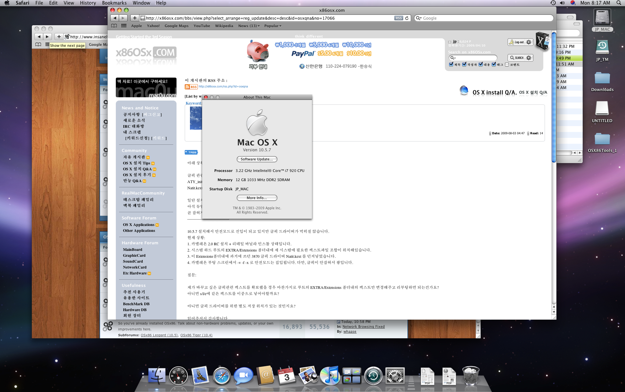Launch iTunes from the Dock
Image resolution: width=625 pixels, height=392 pixels.
[x=330, y=376]
